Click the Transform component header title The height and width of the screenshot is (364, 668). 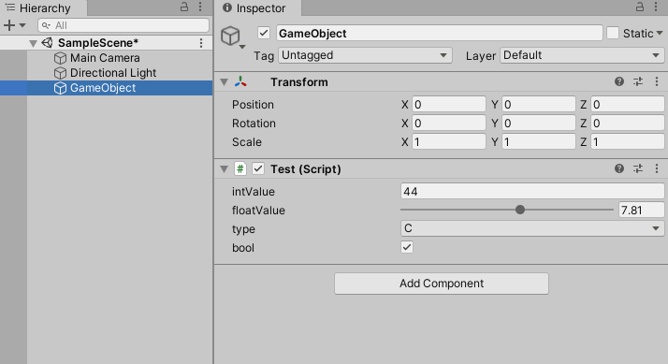coord(299,82)
